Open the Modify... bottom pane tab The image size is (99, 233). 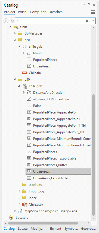pos(37,229)
